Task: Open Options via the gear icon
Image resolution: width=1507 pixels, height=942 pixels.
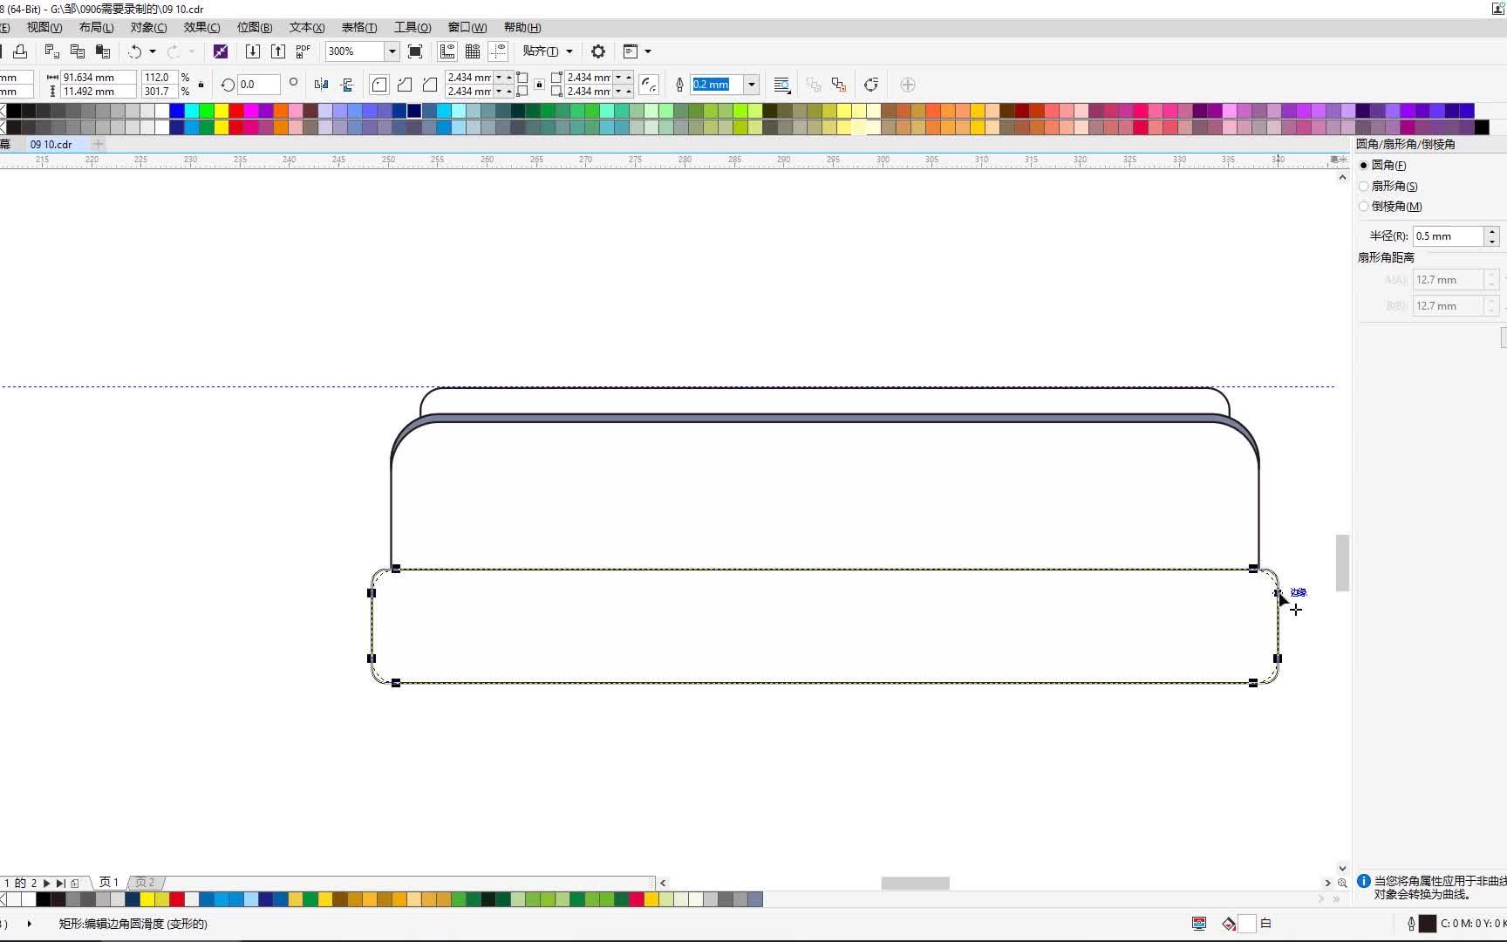Action: [598, 51]
